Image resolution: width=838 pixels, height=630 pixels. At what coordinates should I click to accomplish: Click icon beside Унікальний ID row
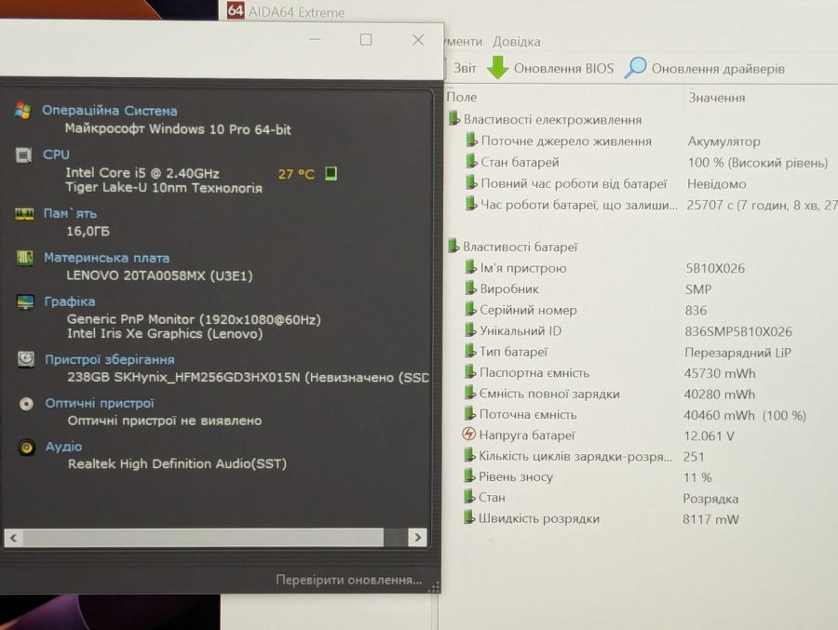tap(470, 329)
